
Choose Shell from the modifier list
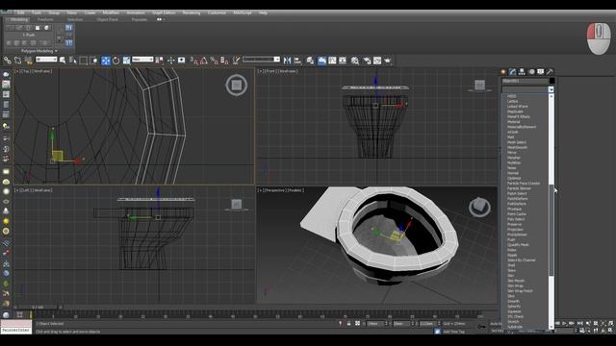(511, 265)
